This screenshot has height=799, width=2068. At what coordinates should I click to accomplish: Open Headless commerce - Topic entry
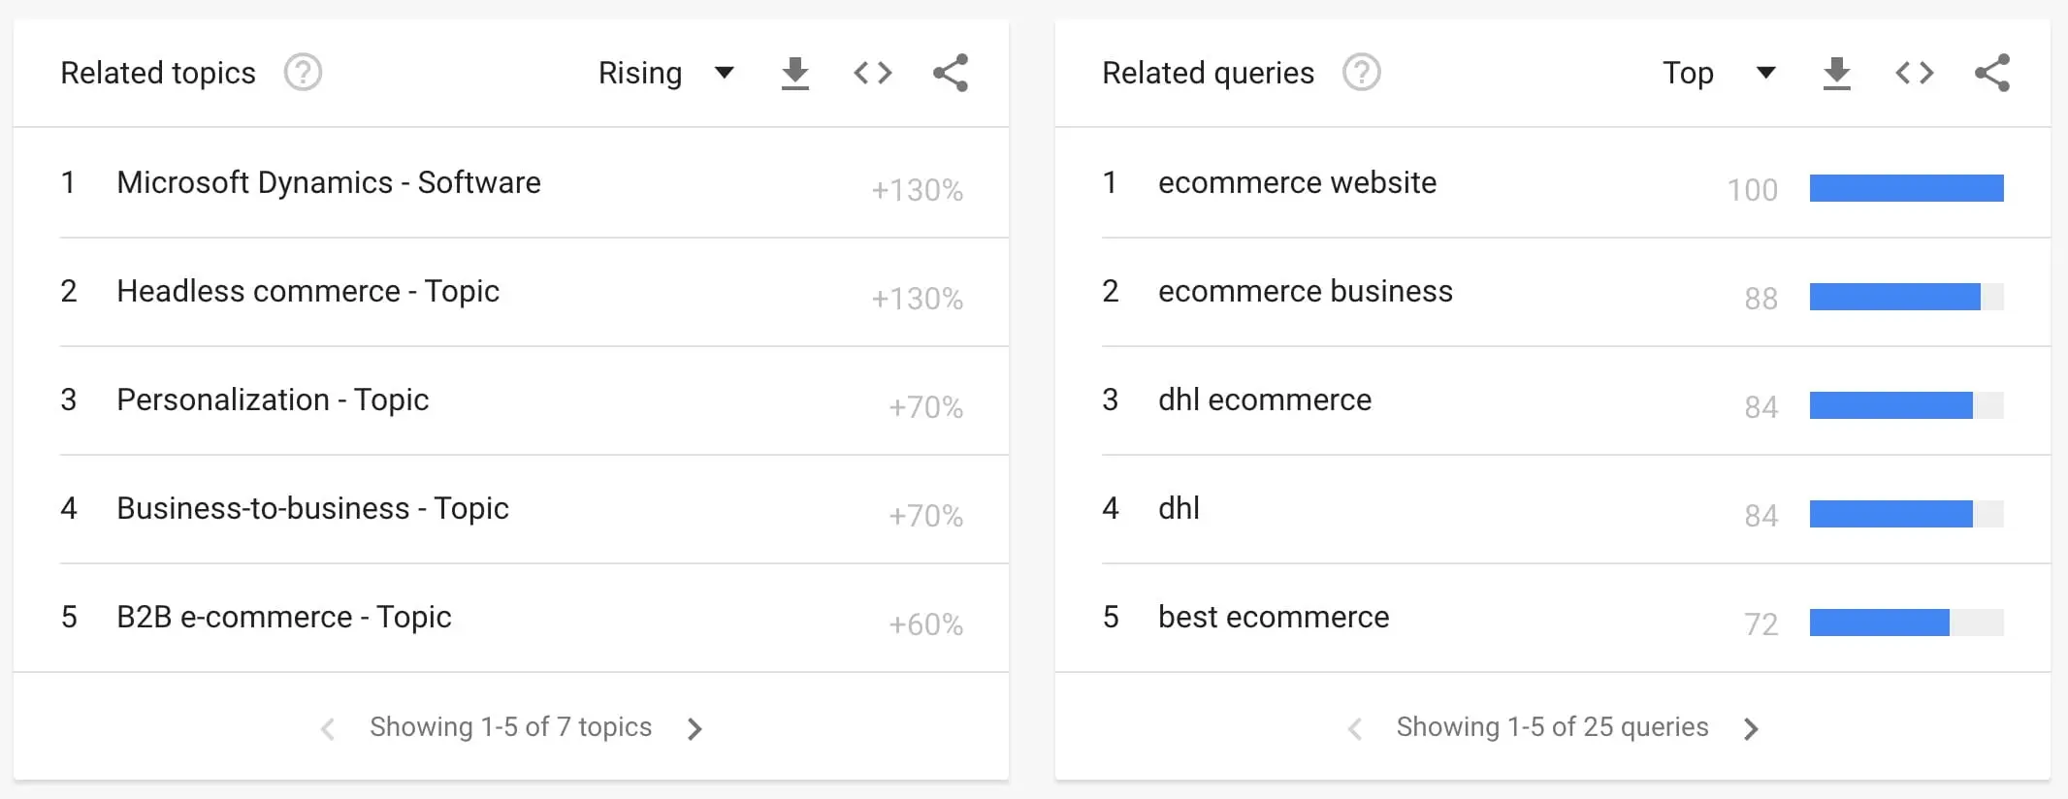(307, 291)
